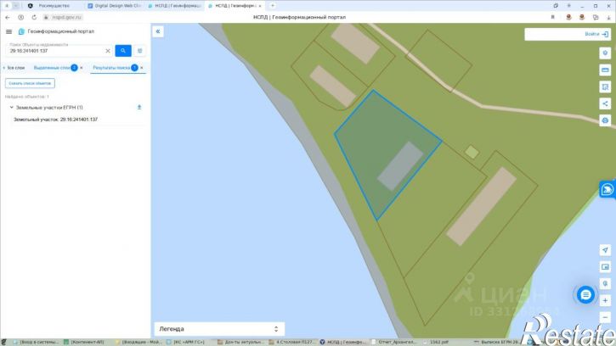
Task: Close the Результаты поиска tab
Action: [x=142, y=68]
